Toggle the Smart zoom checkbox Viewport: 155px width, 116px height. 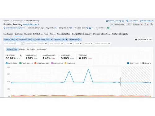(128, 63)
